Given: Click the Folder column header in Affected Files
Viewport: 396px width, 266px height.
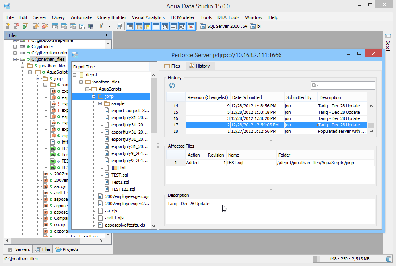Looking at the screenshot, I should tap(325, 155).
